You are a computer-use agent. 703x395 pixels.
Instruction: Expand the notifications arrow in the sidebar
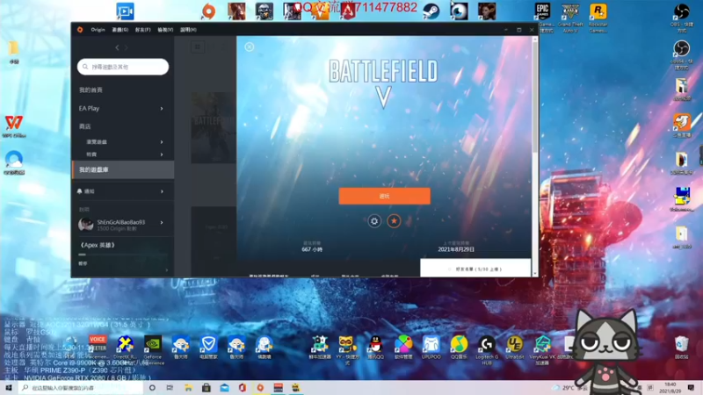click(x=162, y=191)
